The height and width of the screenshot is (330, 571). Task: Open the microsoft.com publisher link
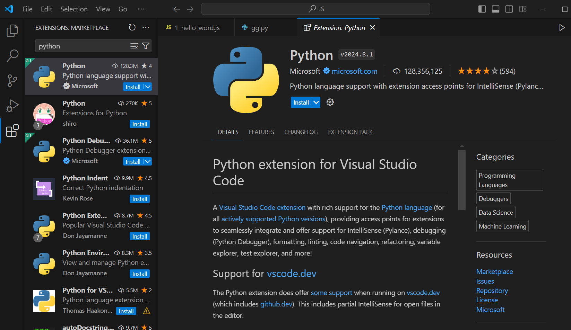coord(354,71)
